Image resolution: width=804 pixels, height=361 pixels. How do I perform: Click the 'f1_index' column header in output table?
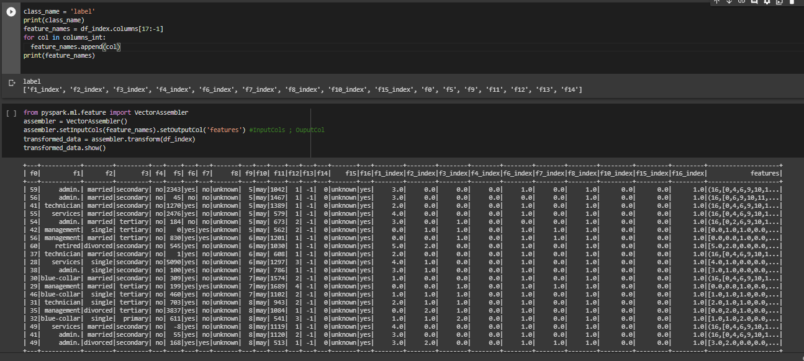[x=388, y=174]
